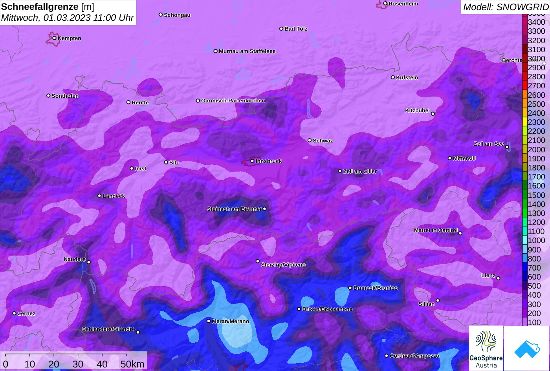
Task: Select the Murnau am Staffelsee marker dot
Action: tap(216, 51)
